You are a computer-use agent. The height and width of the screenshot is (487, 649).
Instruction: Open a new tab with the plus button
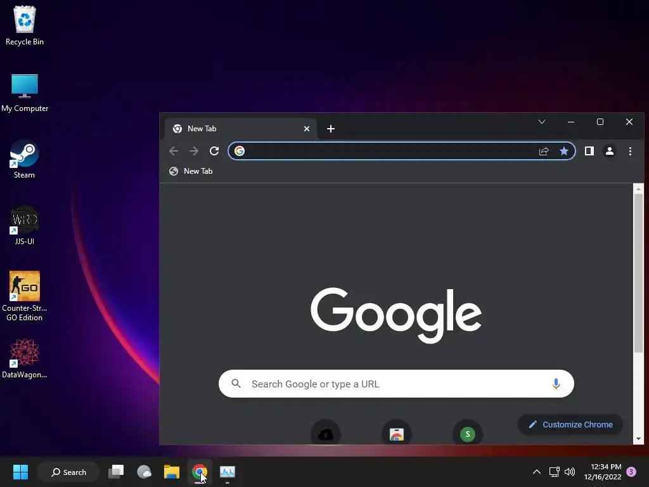click(331, 129)
